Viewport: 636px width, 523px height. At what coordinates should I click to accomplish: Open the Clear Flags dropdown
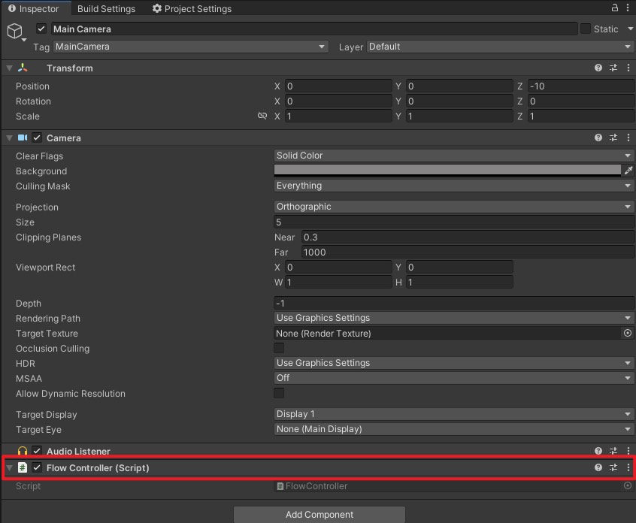click(454, 156)
